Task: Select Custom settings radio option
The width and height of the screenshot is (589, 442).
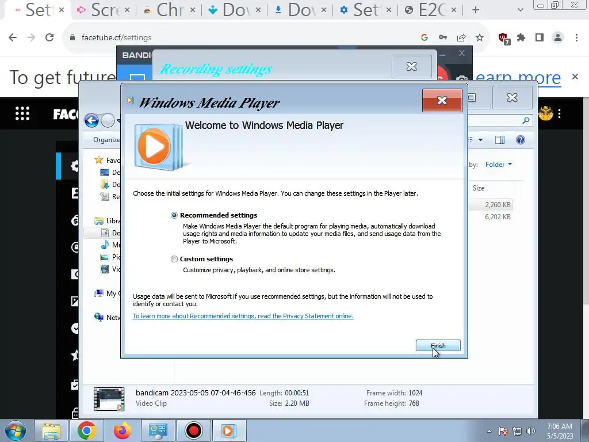Action: pos(174,259)
